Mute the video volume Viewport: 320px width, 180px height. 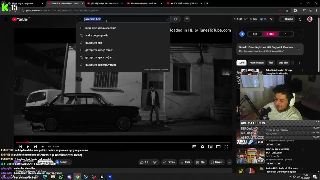[43, 147]
